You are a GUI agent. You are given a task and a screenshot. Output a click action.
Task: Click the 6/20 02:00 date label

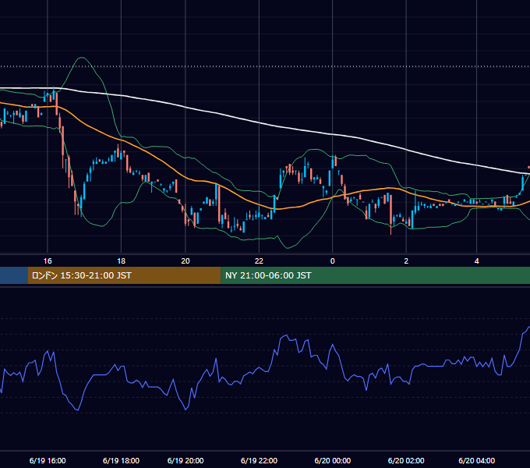406,460
